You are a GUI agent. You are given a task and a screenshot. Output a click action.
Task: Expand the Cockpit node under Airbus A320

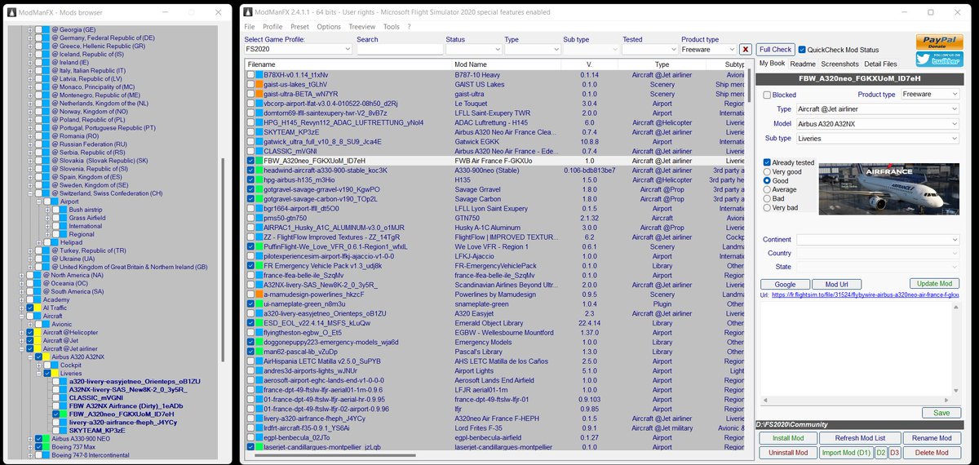[x=39, y=365]
